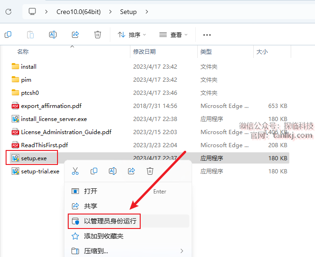
Task: Click the Copy icon in context menu
Action: coord(94,171)
